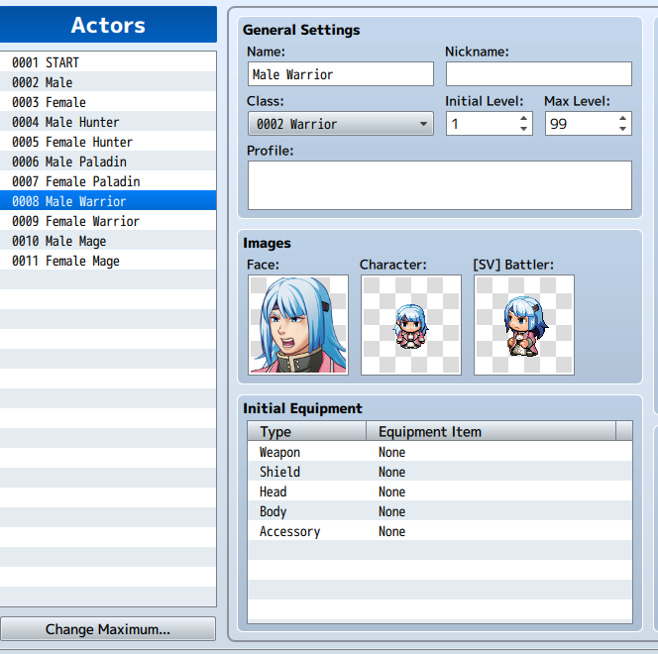Open the SV Battler image selector
The width and height of the screenshot is (658, 654).
[x=523, y=325]
